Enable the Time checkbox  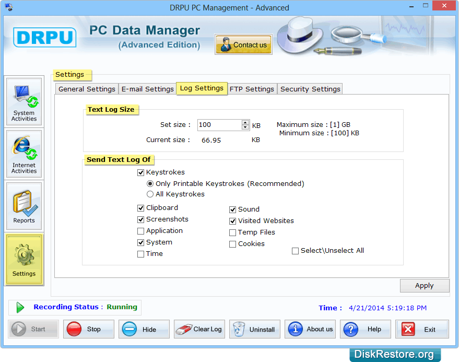141,254
